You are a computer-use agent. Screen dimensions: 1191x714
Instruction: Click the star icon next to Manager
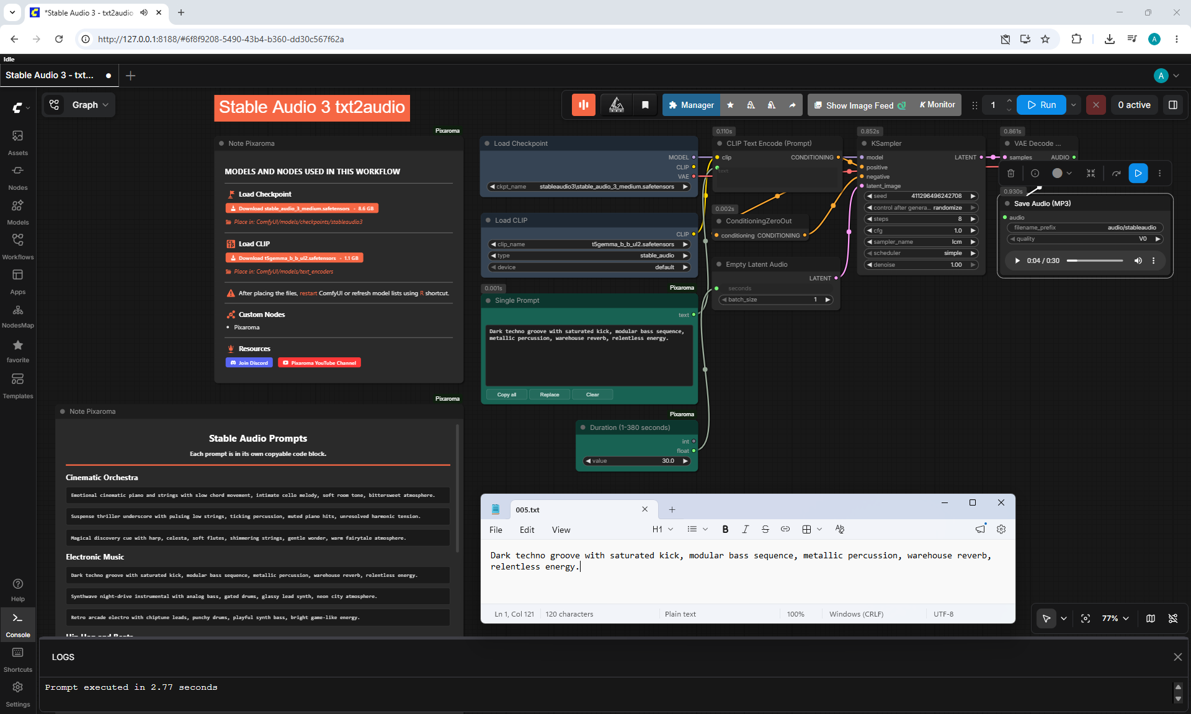coord(730,105)
